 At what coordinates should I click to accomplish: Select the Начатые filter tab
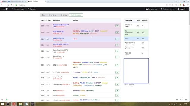[x=64, y=15]
